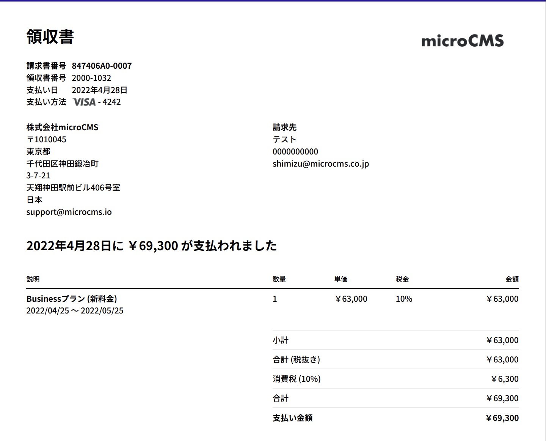Screen dimensions: 546x441
Task: Click the 10% tax rate cell
Action: click(404, 299)
